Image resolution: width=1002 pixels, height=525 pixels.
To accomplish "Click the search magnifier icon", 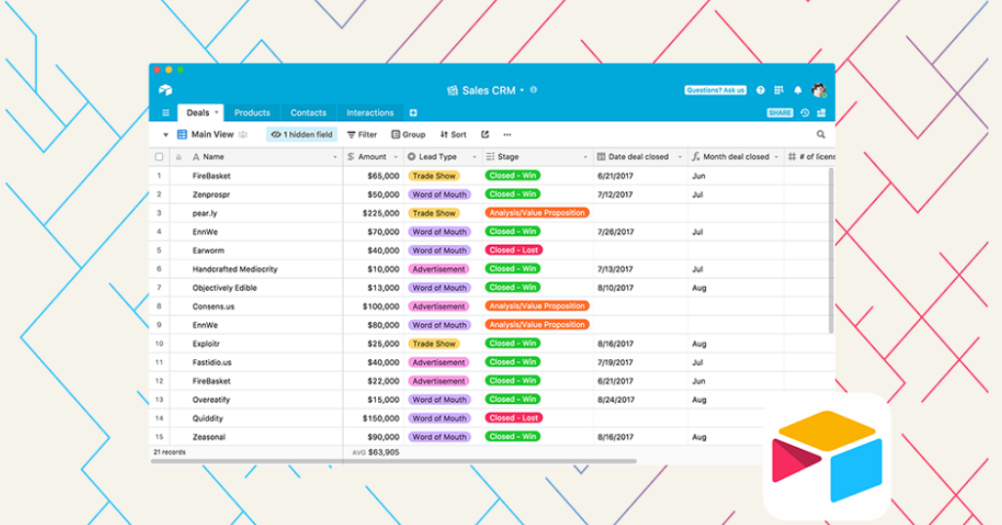I will pos(820,135).
